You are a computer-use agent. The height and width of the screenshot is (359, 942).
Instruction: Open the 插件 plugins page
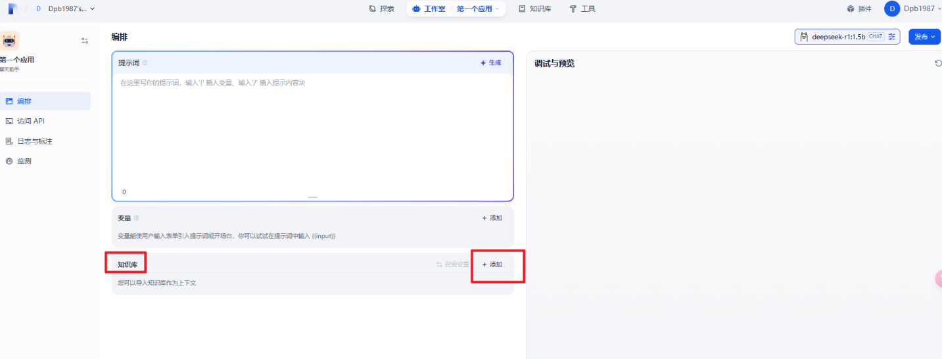[859, 9]
